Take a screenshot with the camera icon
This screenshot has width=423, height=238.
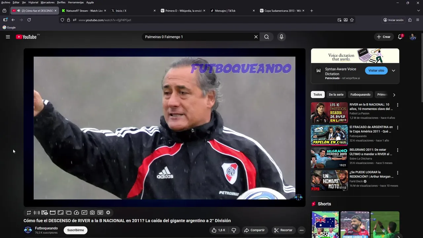click(92, 213)
